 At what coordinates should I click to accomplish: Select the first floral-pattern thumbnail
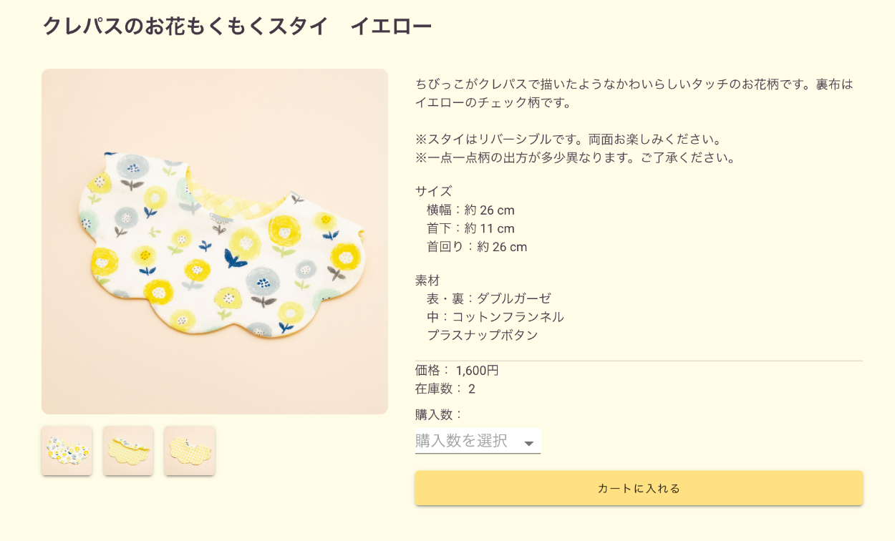coord(67,450)
